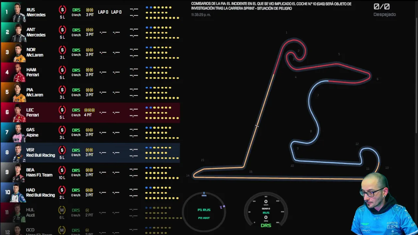
Task: Click HAD's soft tyre icon
Action: coord(62,190)
